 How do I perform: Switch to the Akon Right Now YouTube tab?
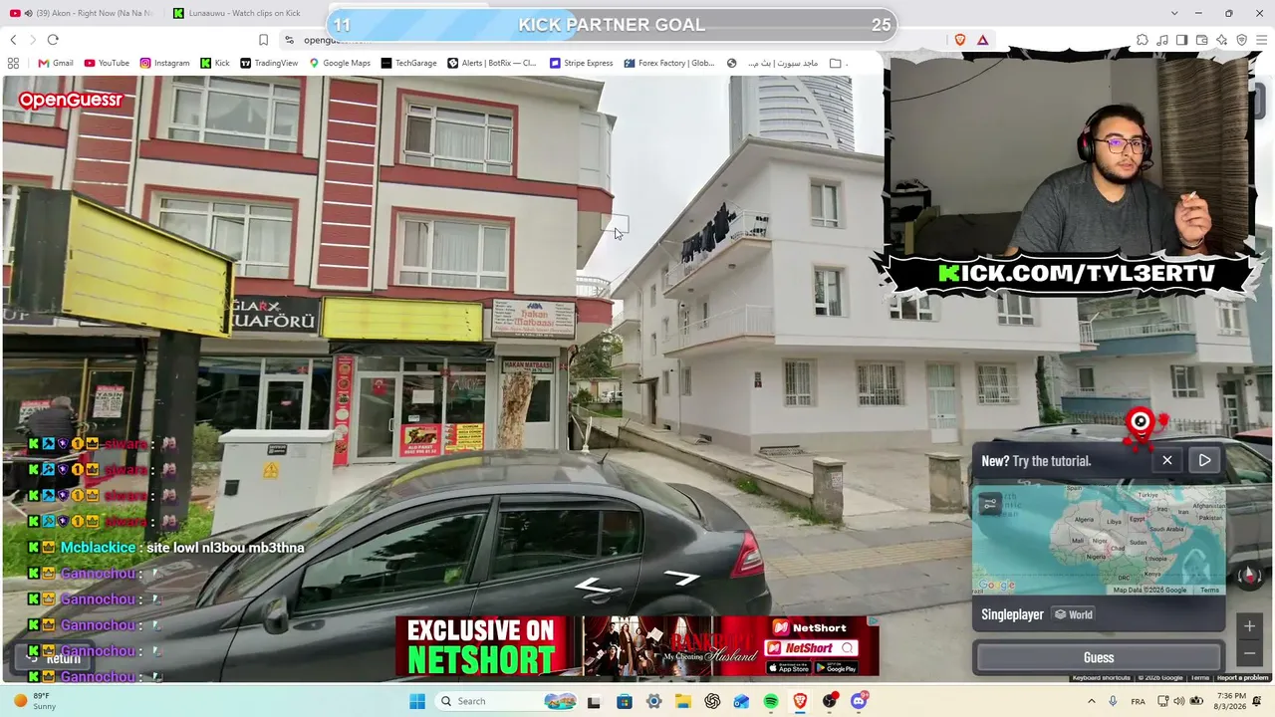tap(82, 13)
